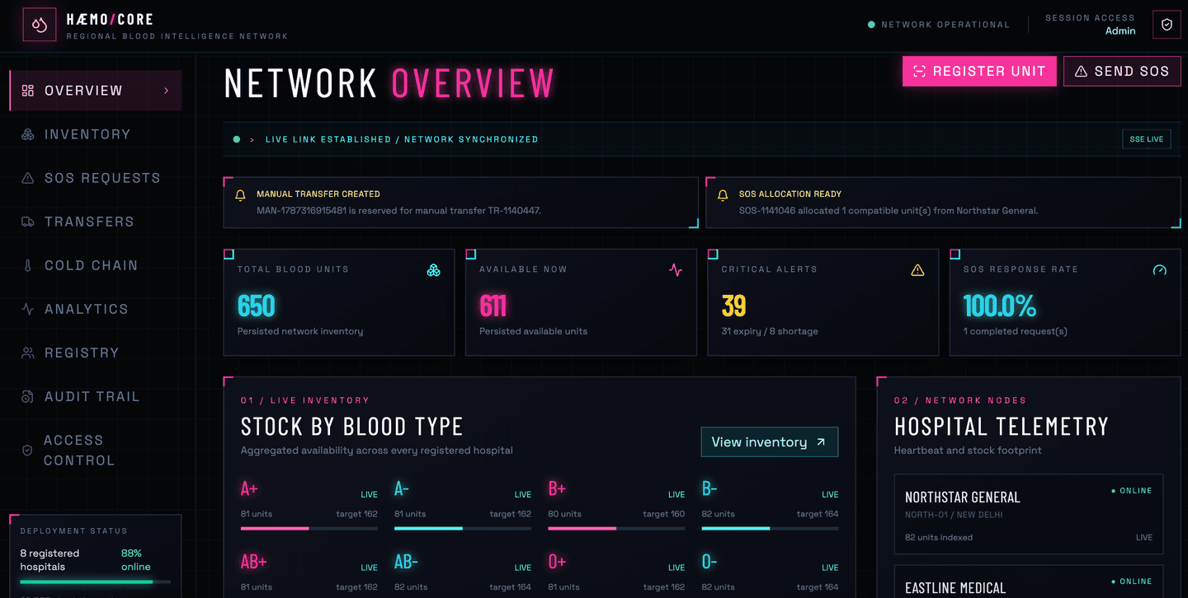Open the Manual Transfer Created notification
Viewport: 1188px width, 598px height.
[461, 202]
